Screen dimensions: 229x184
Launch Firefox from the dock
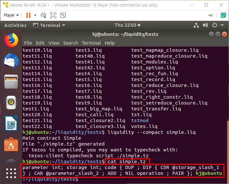click(x=11, y=40)
